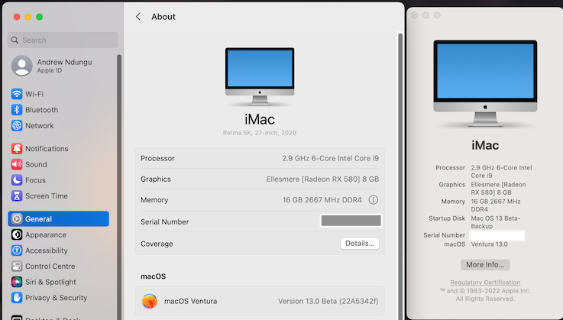Open Sound settings label
The image size is (563, 320).
point(36,164)
